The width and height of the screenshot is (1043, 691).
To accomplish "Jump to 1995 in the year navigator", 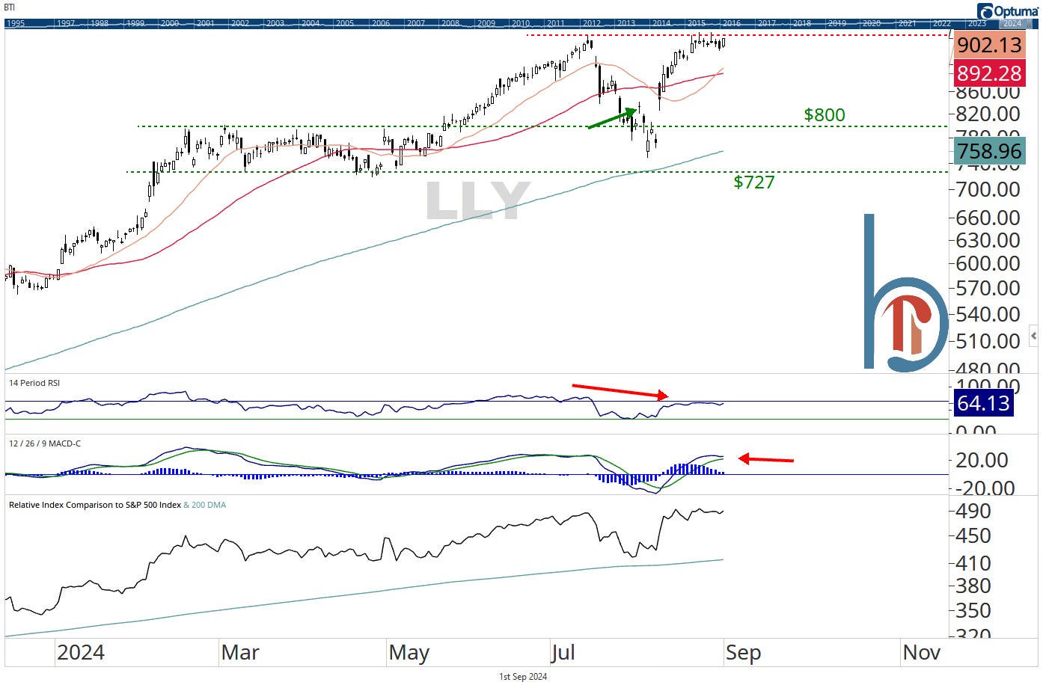I will [16, 23].
